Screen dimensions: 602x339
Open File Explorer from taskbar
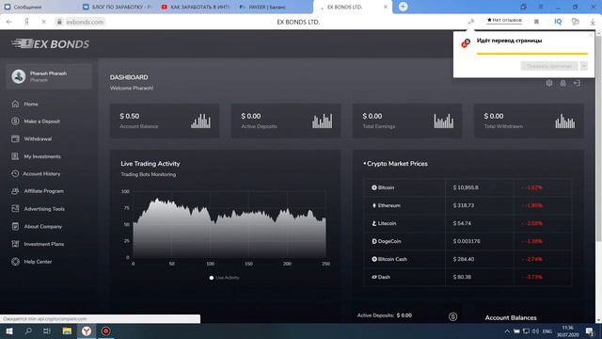tap(67, 331)
